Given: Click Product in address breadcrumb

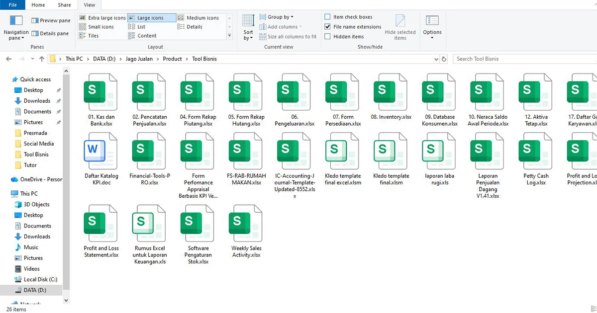Looking at the screenshot, I should (172, 59).
